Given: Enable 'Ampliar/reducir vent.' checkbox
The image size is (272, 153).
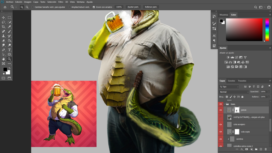Looking at the screenshot, I should (x=69, y=7).
